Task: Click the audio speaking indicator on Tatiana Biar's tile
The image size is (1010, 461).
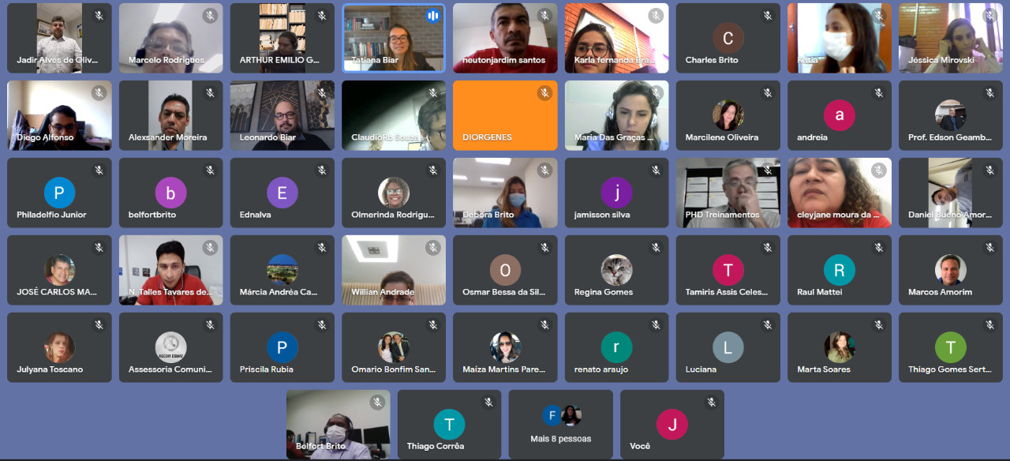Action: pos(432,16)
